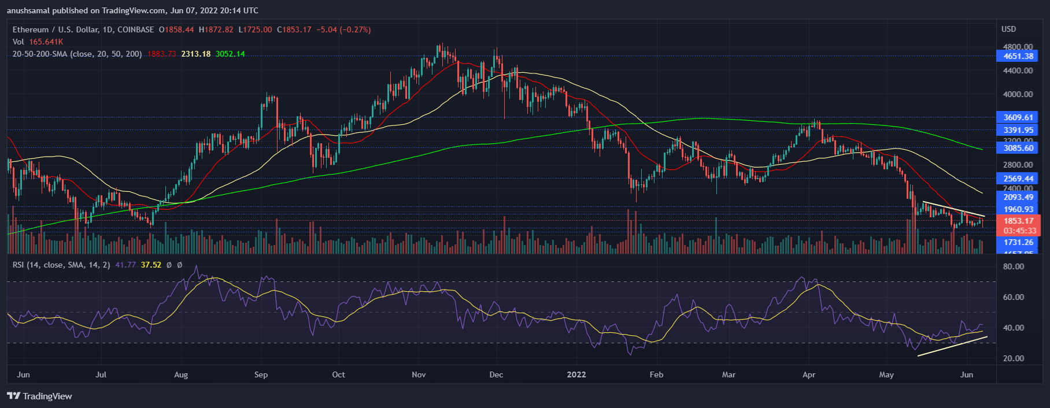Click the RSI 40.00 axis value
This screenshot has height=408, width=1050.
point(1014,328)
